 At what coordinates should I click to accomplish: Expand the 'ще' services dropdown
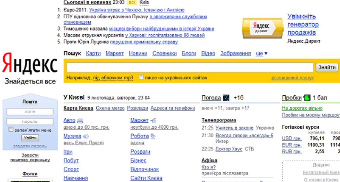click(262, 53)
